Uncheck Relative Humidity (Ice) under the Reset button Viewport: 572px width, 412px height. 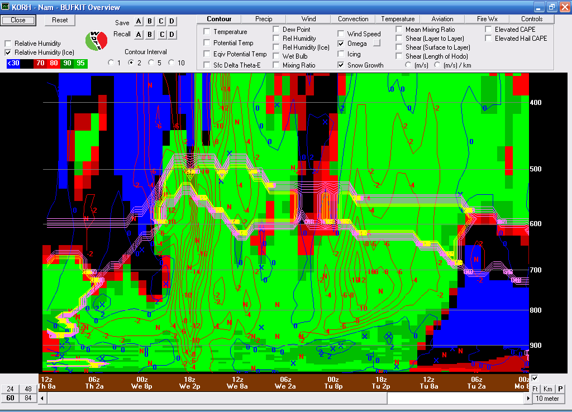[8, 52]
